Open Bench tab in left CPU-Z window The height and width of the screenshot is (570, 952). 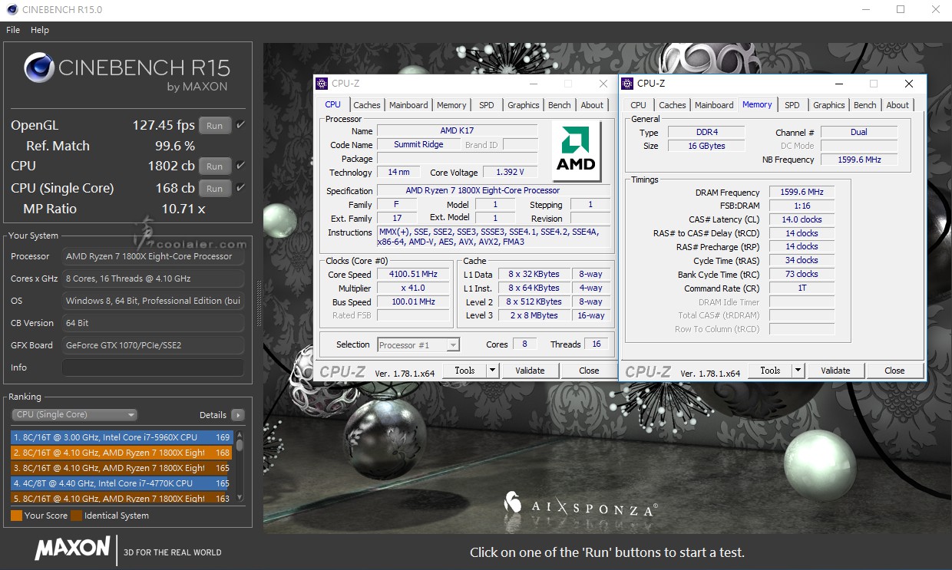pos(560,105)
